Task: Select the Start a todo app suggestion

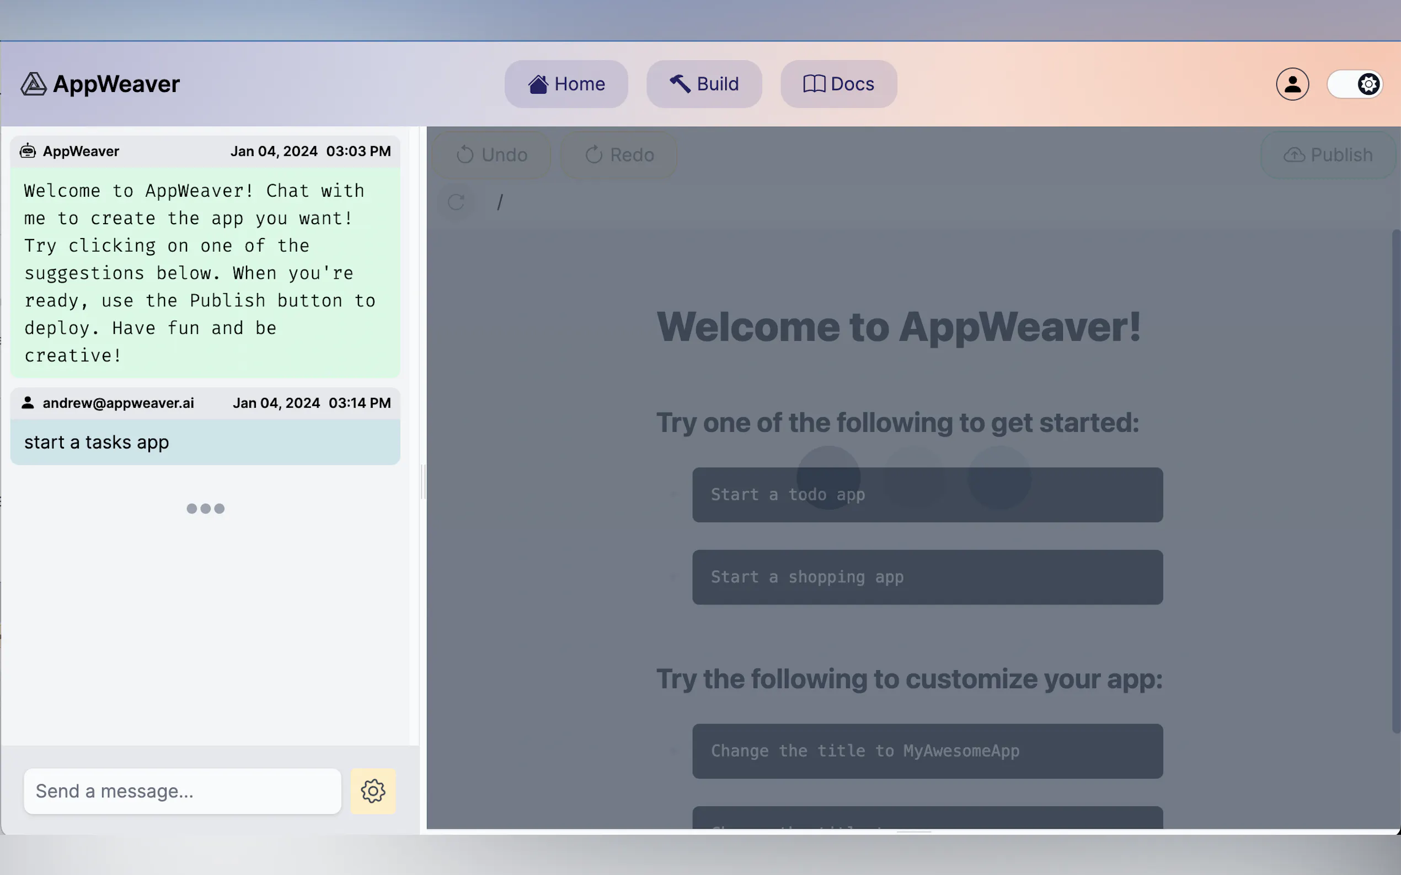Action: pos(927,495)
